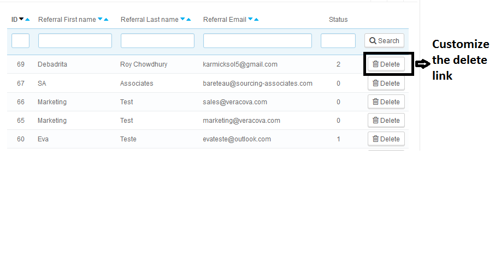Focus the Status filter field
495x262 pixels.
pyautogui.click(x=338, y=41)
